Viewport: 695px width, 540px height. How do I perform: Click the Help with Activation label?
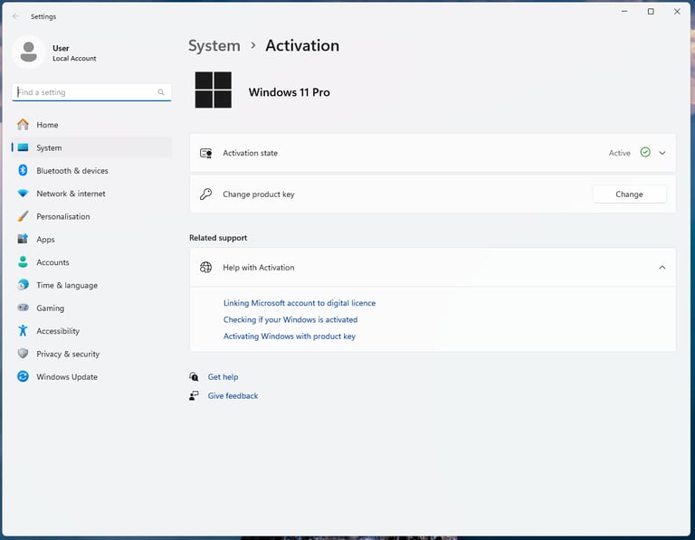click(x=259, y=268)
